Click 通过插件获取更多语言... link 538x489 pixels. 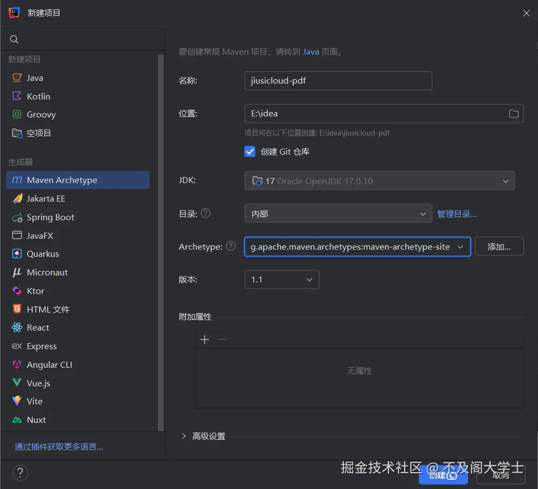pos(59,446)
